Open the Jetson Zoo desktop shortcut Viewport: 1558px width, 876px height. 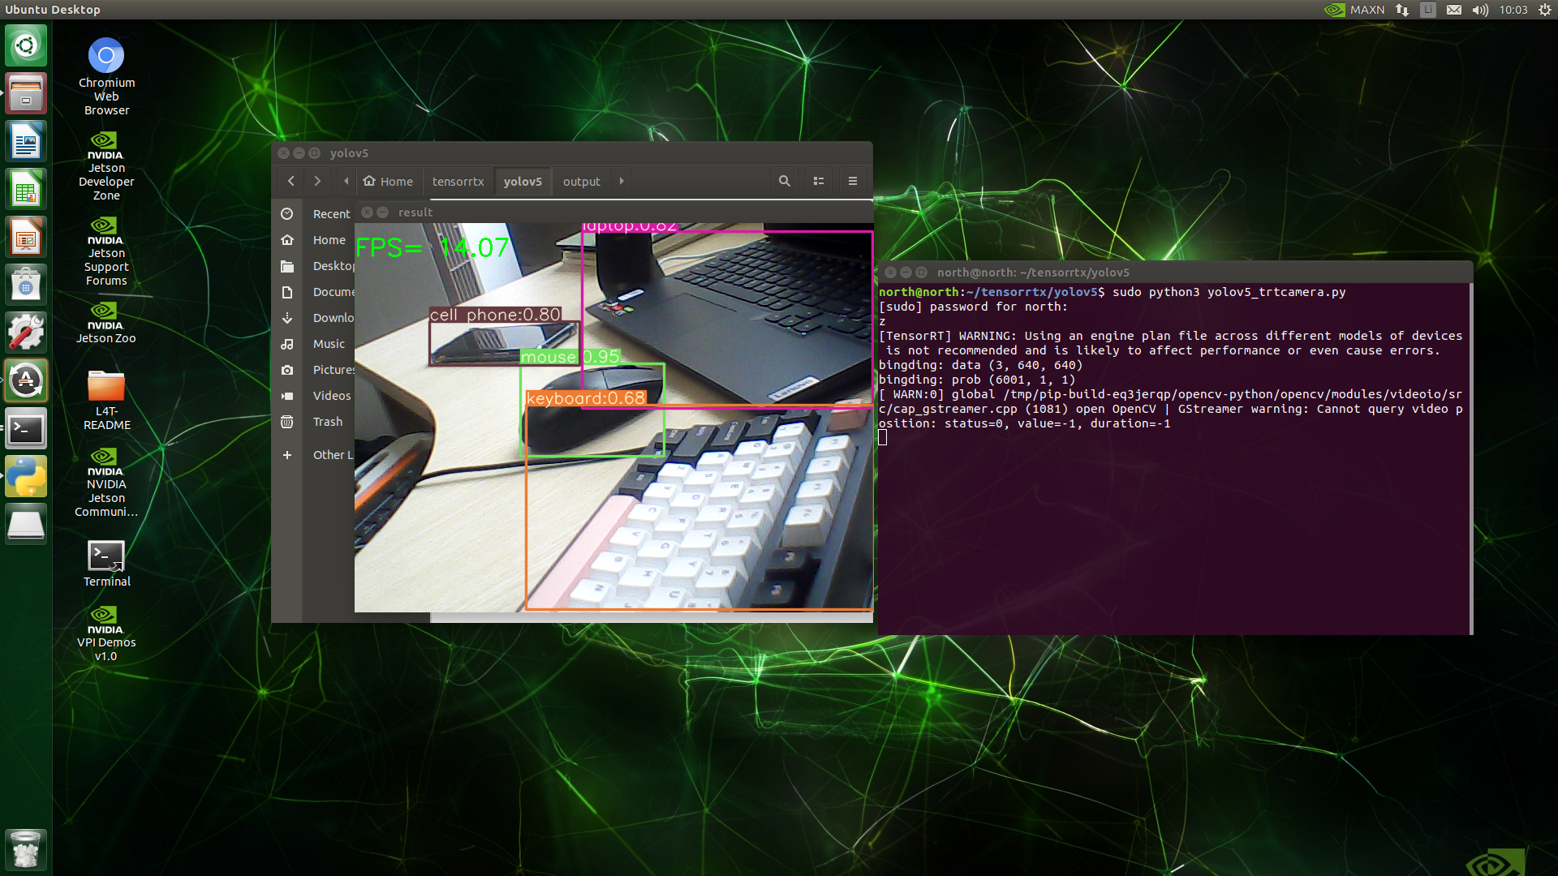coord(106,312)
